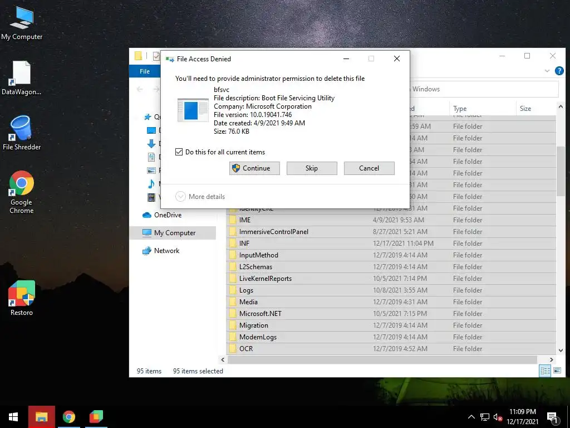Click the Music note icon in sidebar
This screenshot has width=570, height=428.
(x=151, y=184)
